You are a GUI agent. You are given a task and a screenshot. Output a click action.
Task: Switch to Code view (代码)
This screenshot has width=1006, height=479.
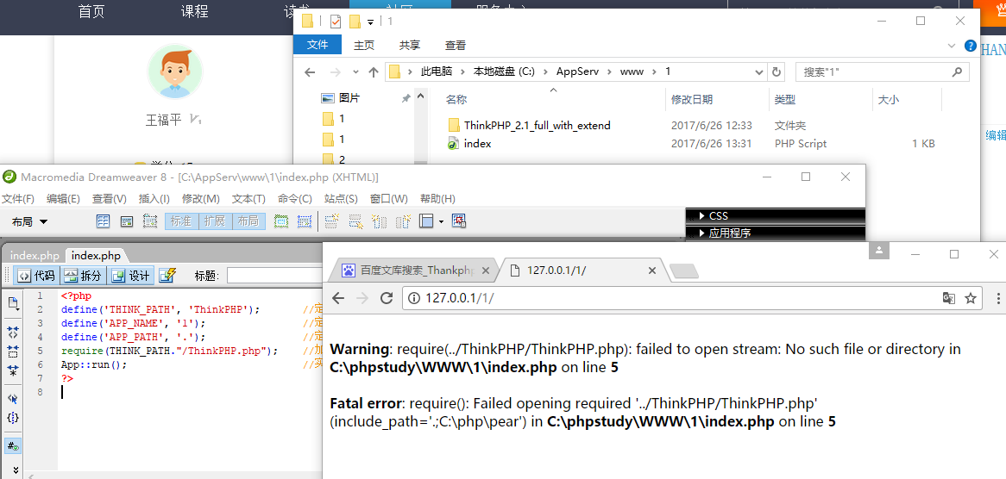coord(37,276)
